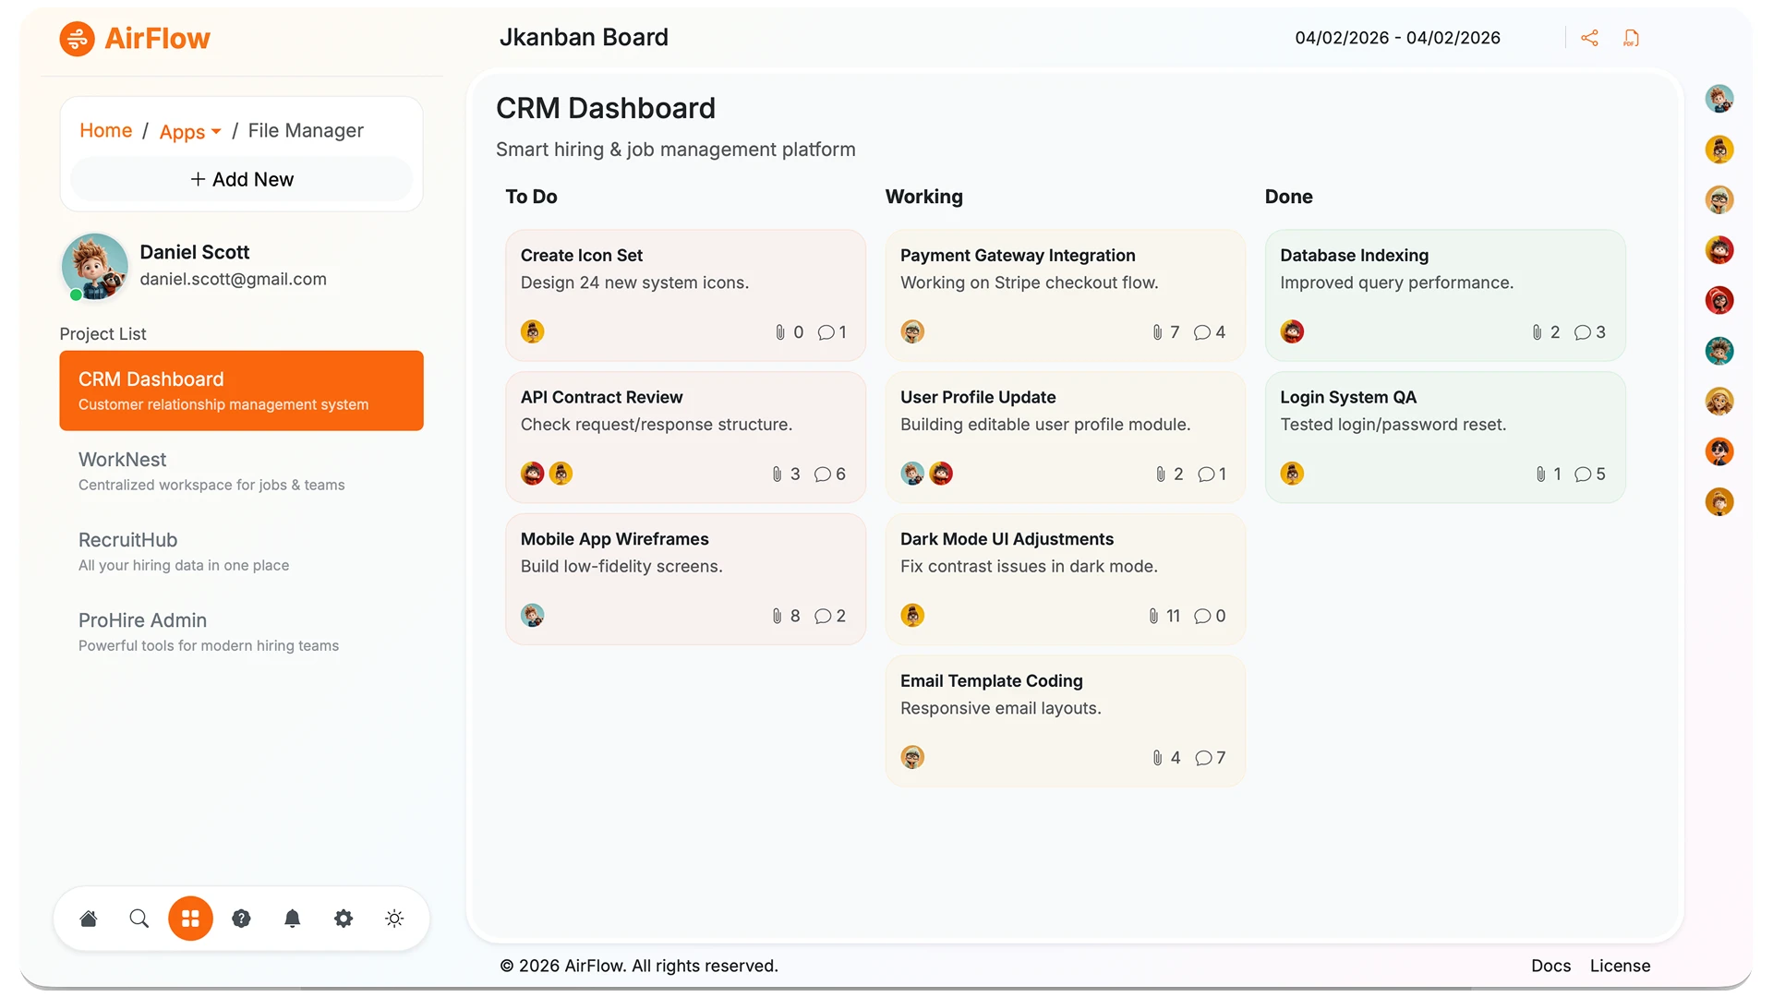This screenshot has width=1773, height=997.
Task: Open Email Template Coding card title
Action: tap(991, 681)
